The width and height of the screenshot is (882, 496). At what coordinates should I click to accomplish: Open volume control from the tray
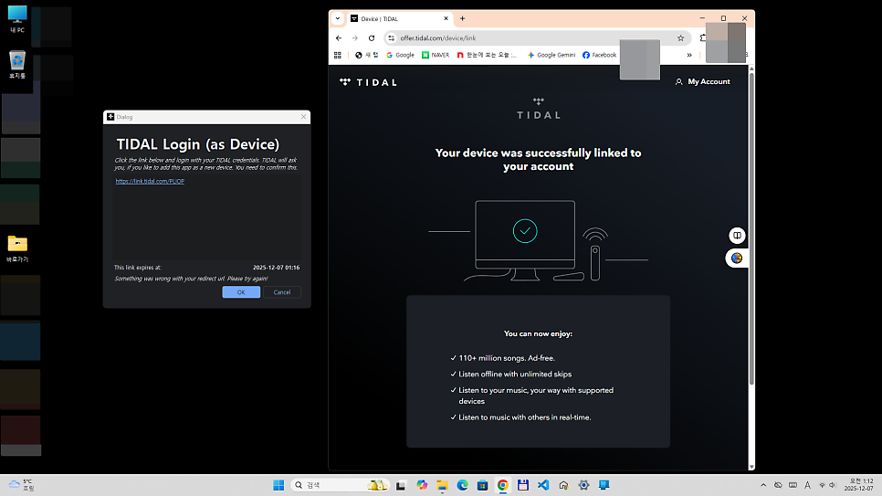coord(833,485)
